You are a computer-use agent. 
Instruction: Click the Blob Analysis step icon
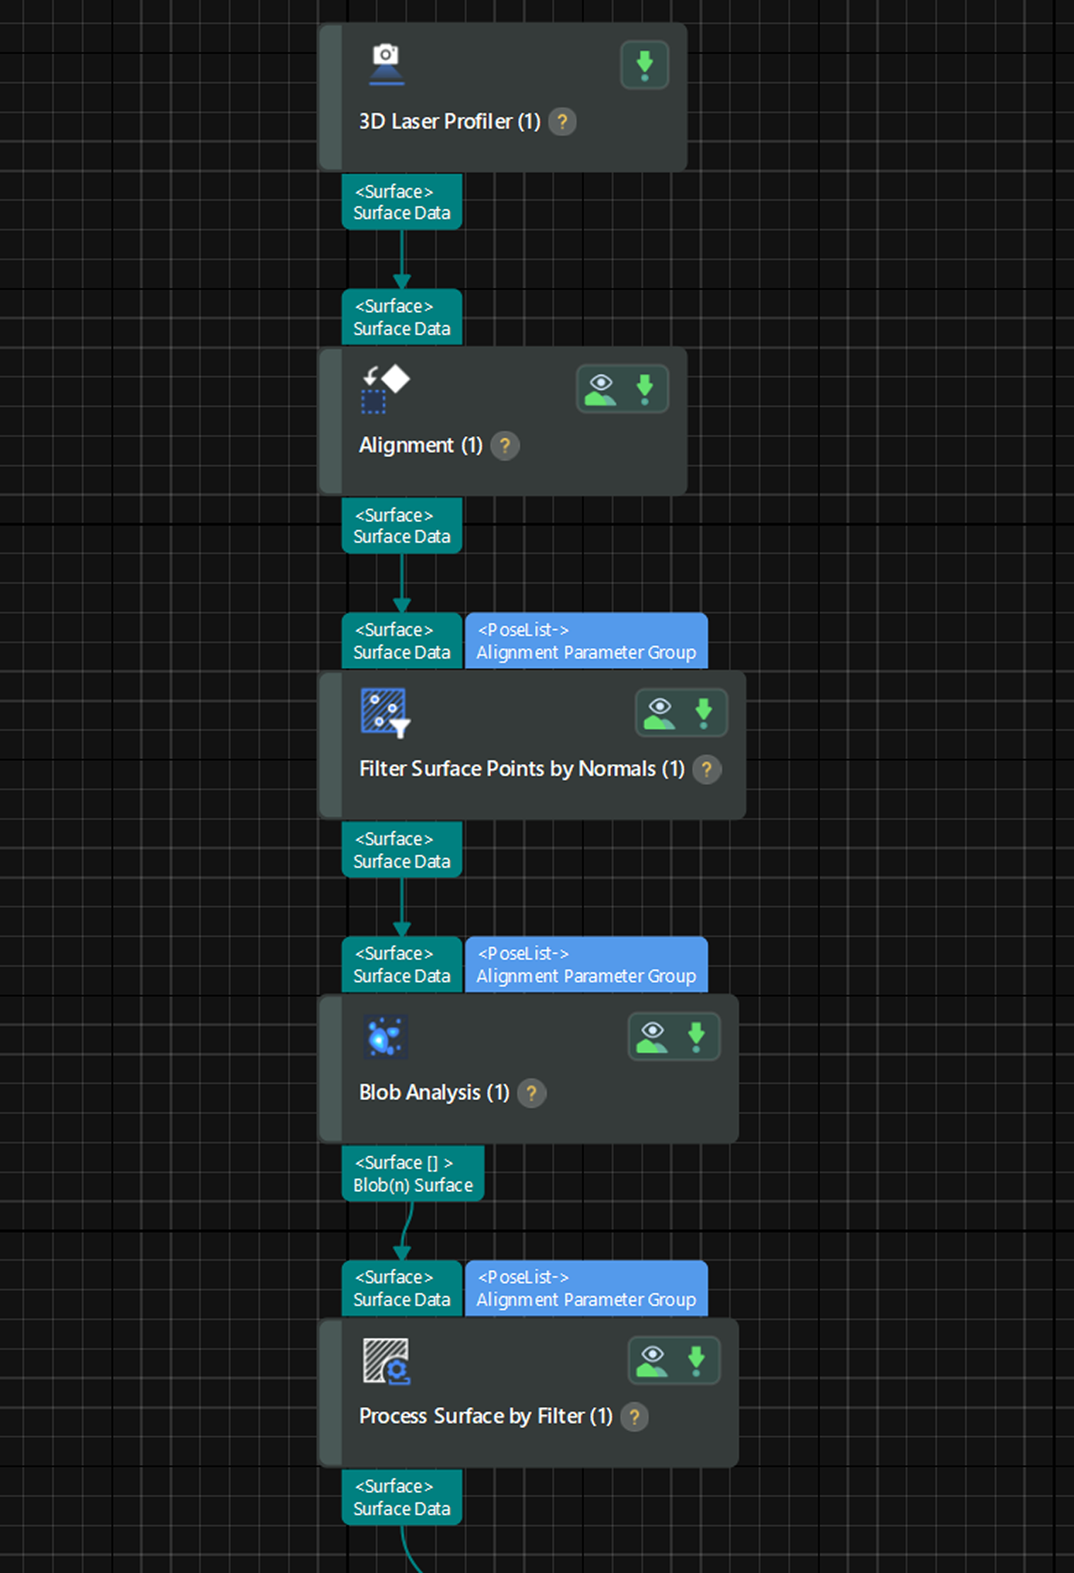pos(385,1037)
